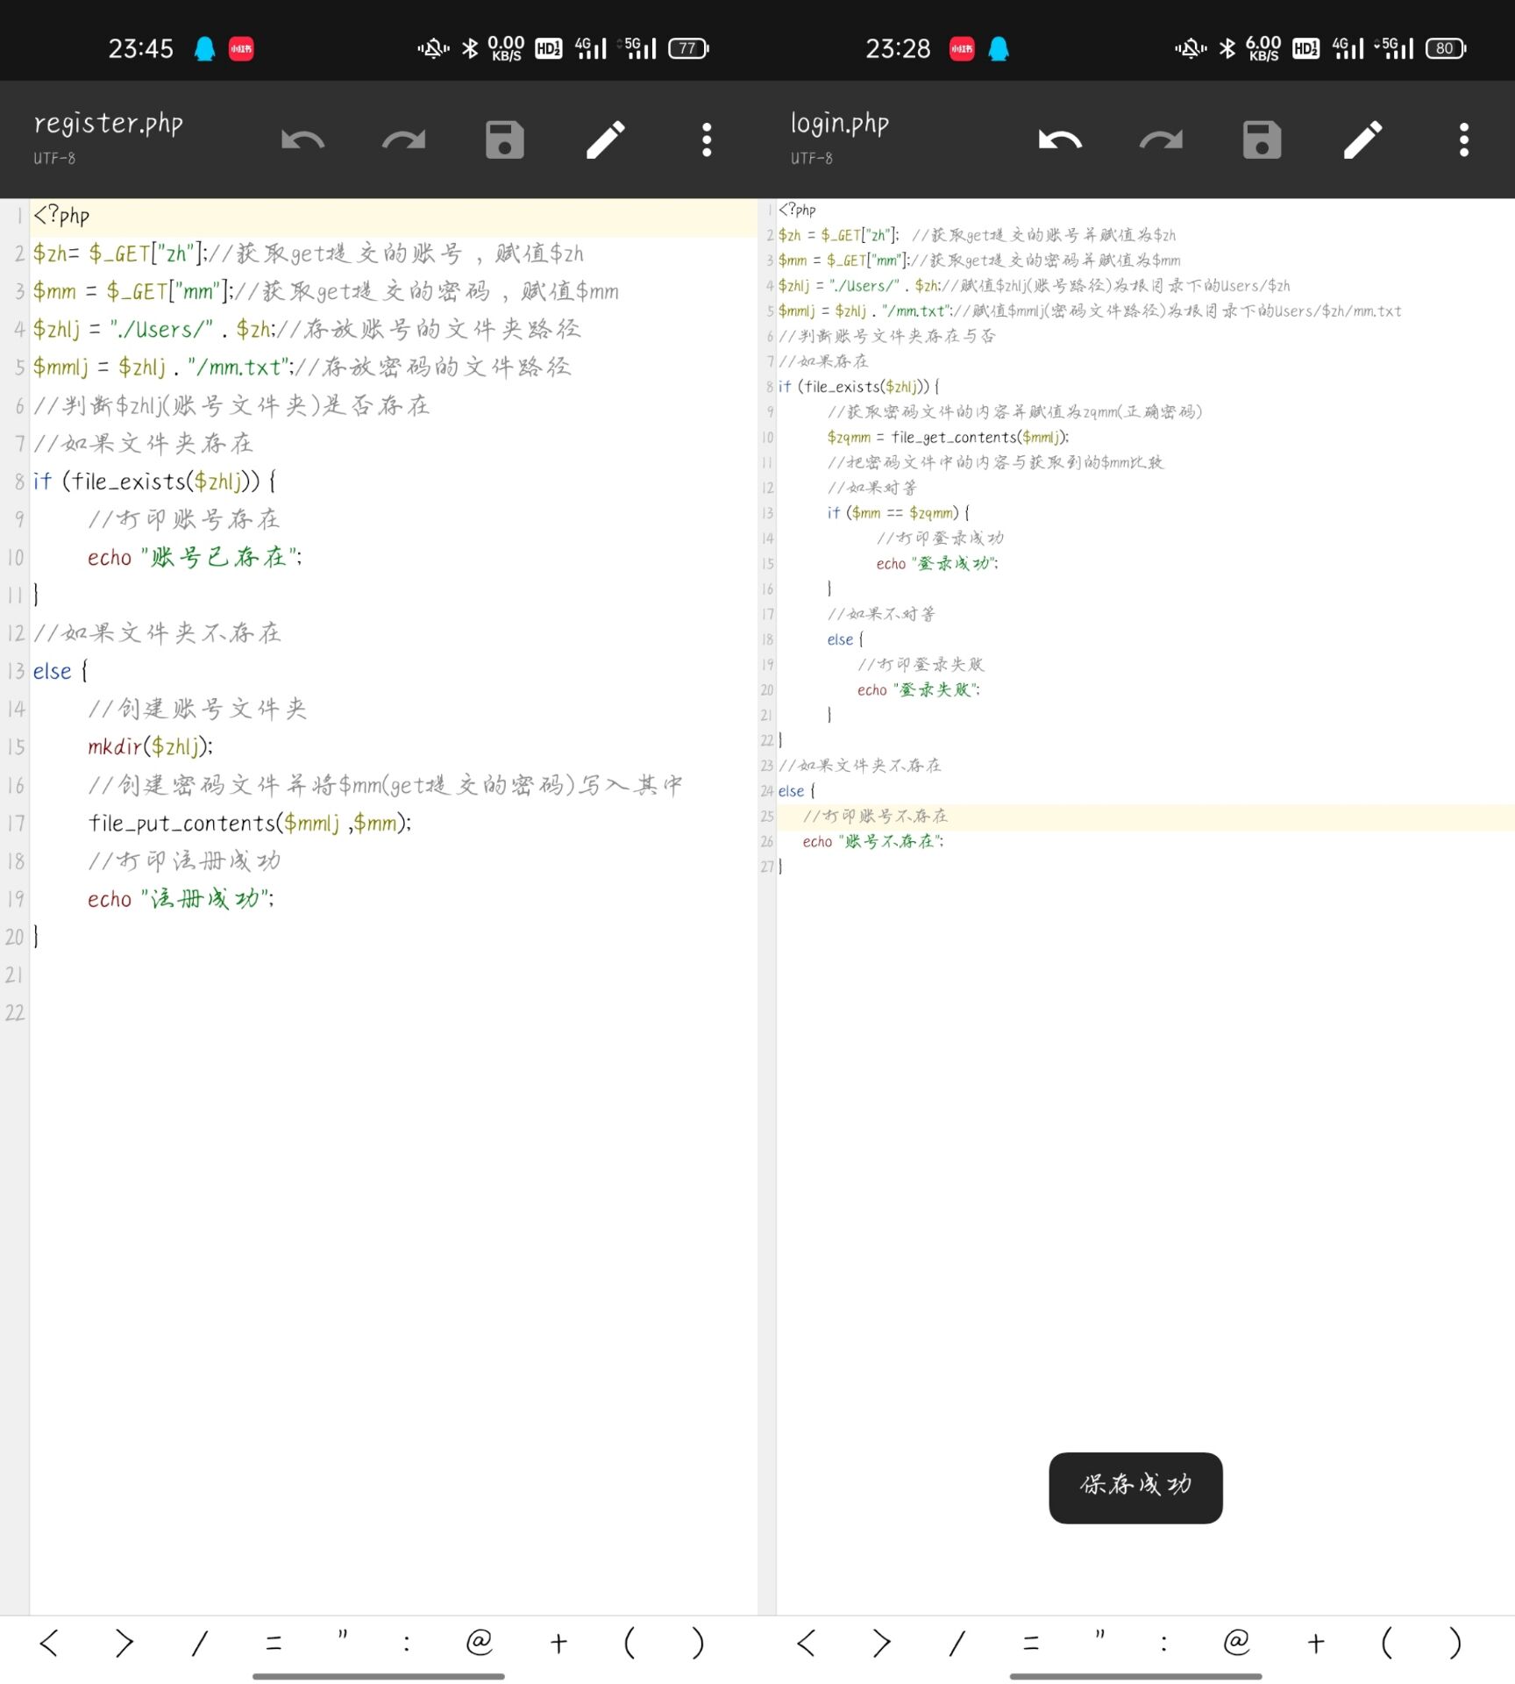Open three-dot overflow menu for register.php
The image size is (1515, 1684).
707,140
